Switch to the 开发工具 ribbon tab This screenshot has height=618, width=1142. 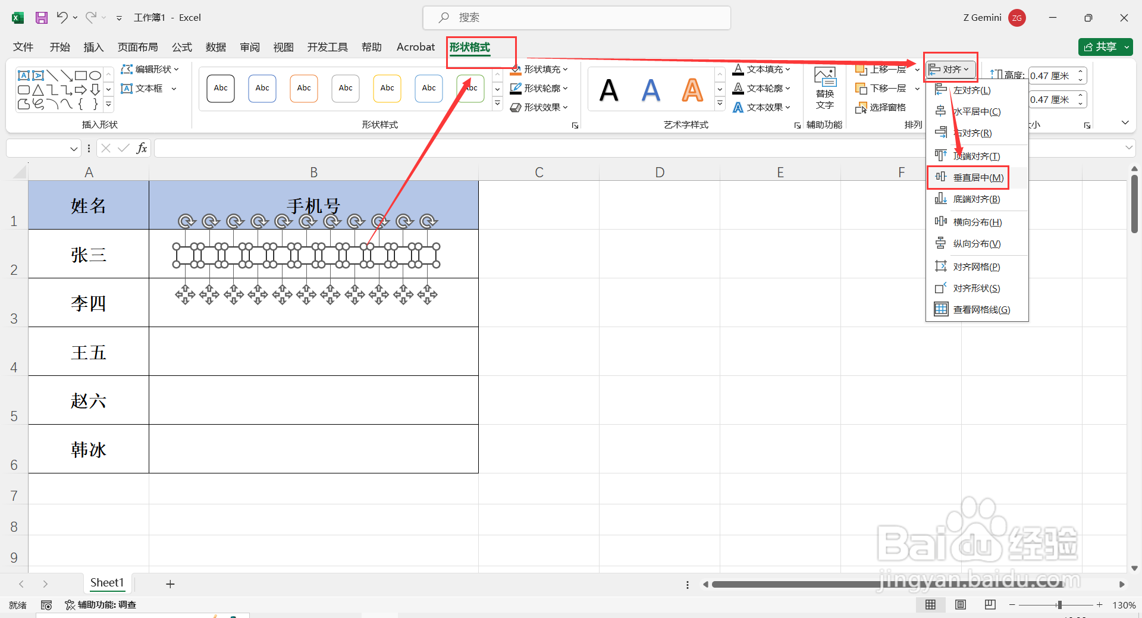(x=327, y=47)
